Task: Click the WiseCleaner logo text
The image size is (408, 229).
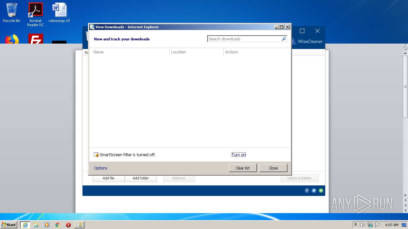Action: tap(310, 41)
